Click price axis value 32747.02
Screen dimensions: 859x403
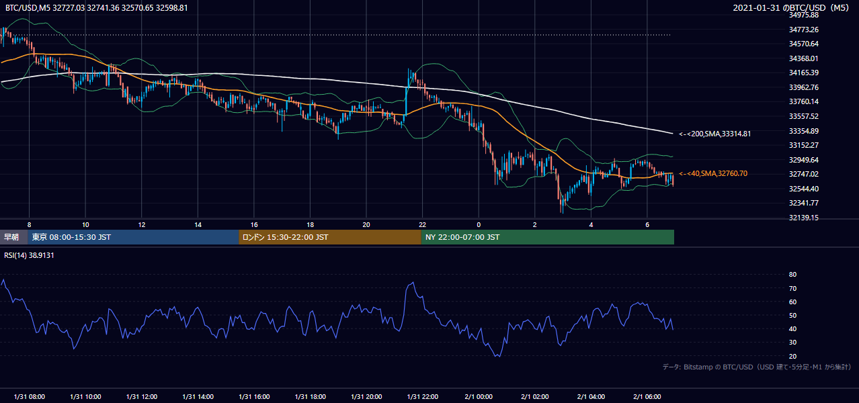click(x=804, y=174)
